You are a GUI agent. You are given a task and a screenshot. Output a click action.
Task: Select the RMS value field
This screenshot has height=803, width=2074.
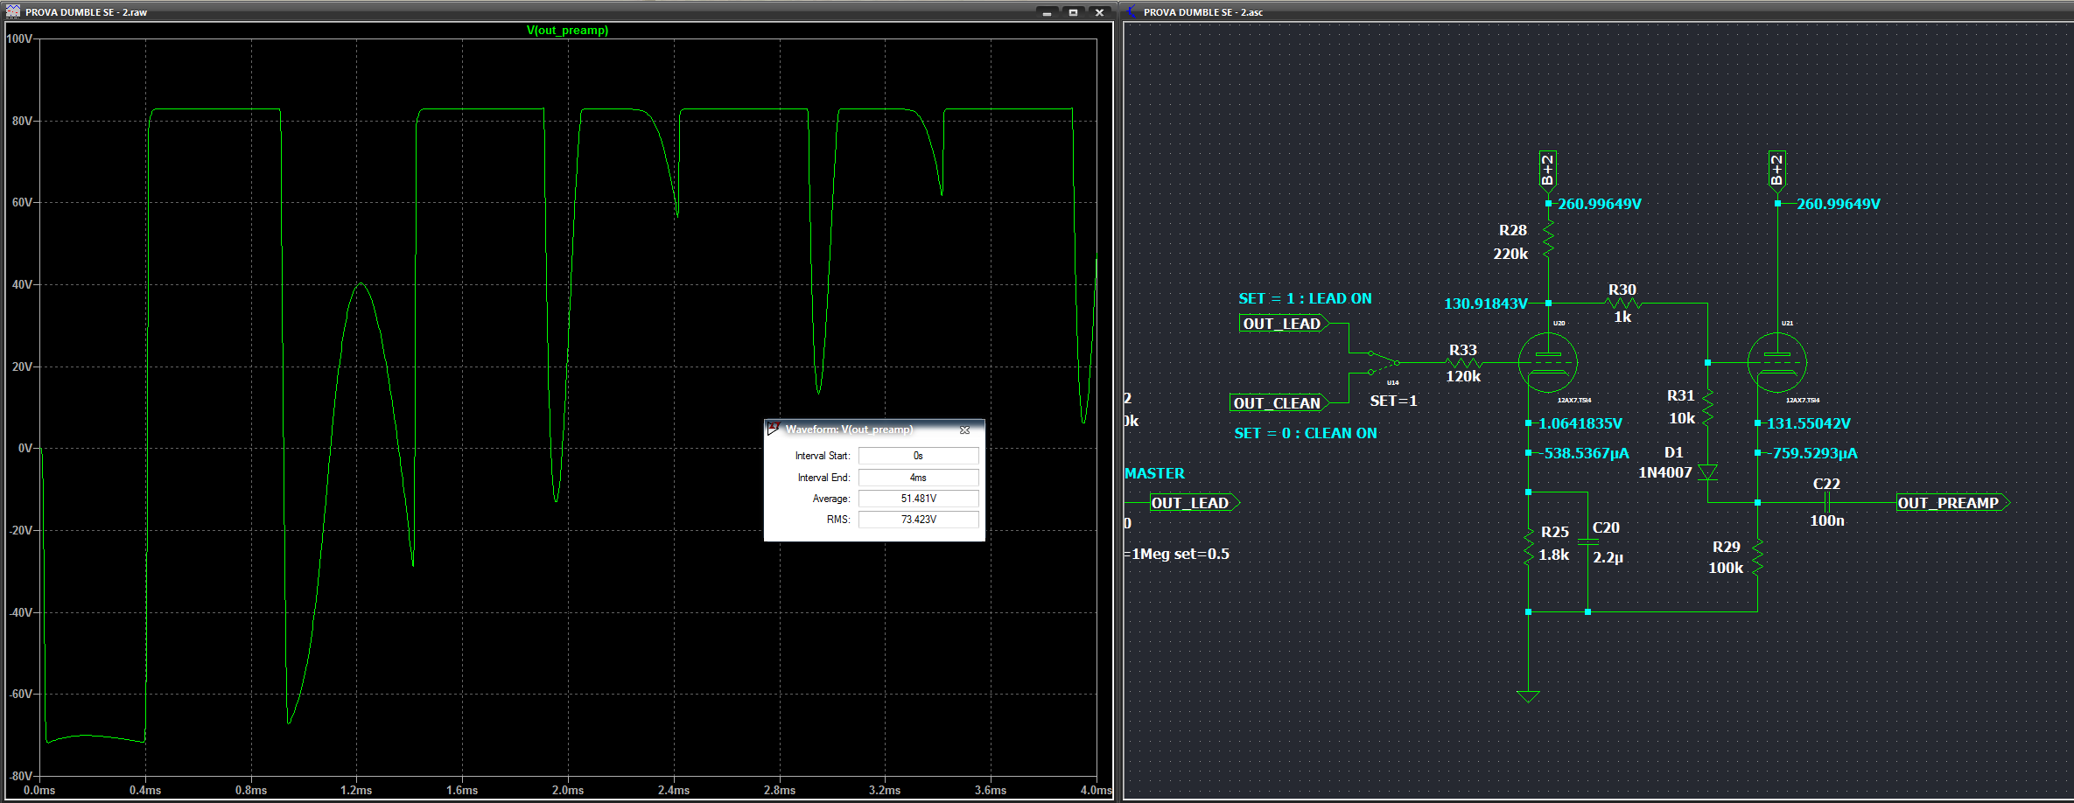pyautogui.click(x=917, y=520)
